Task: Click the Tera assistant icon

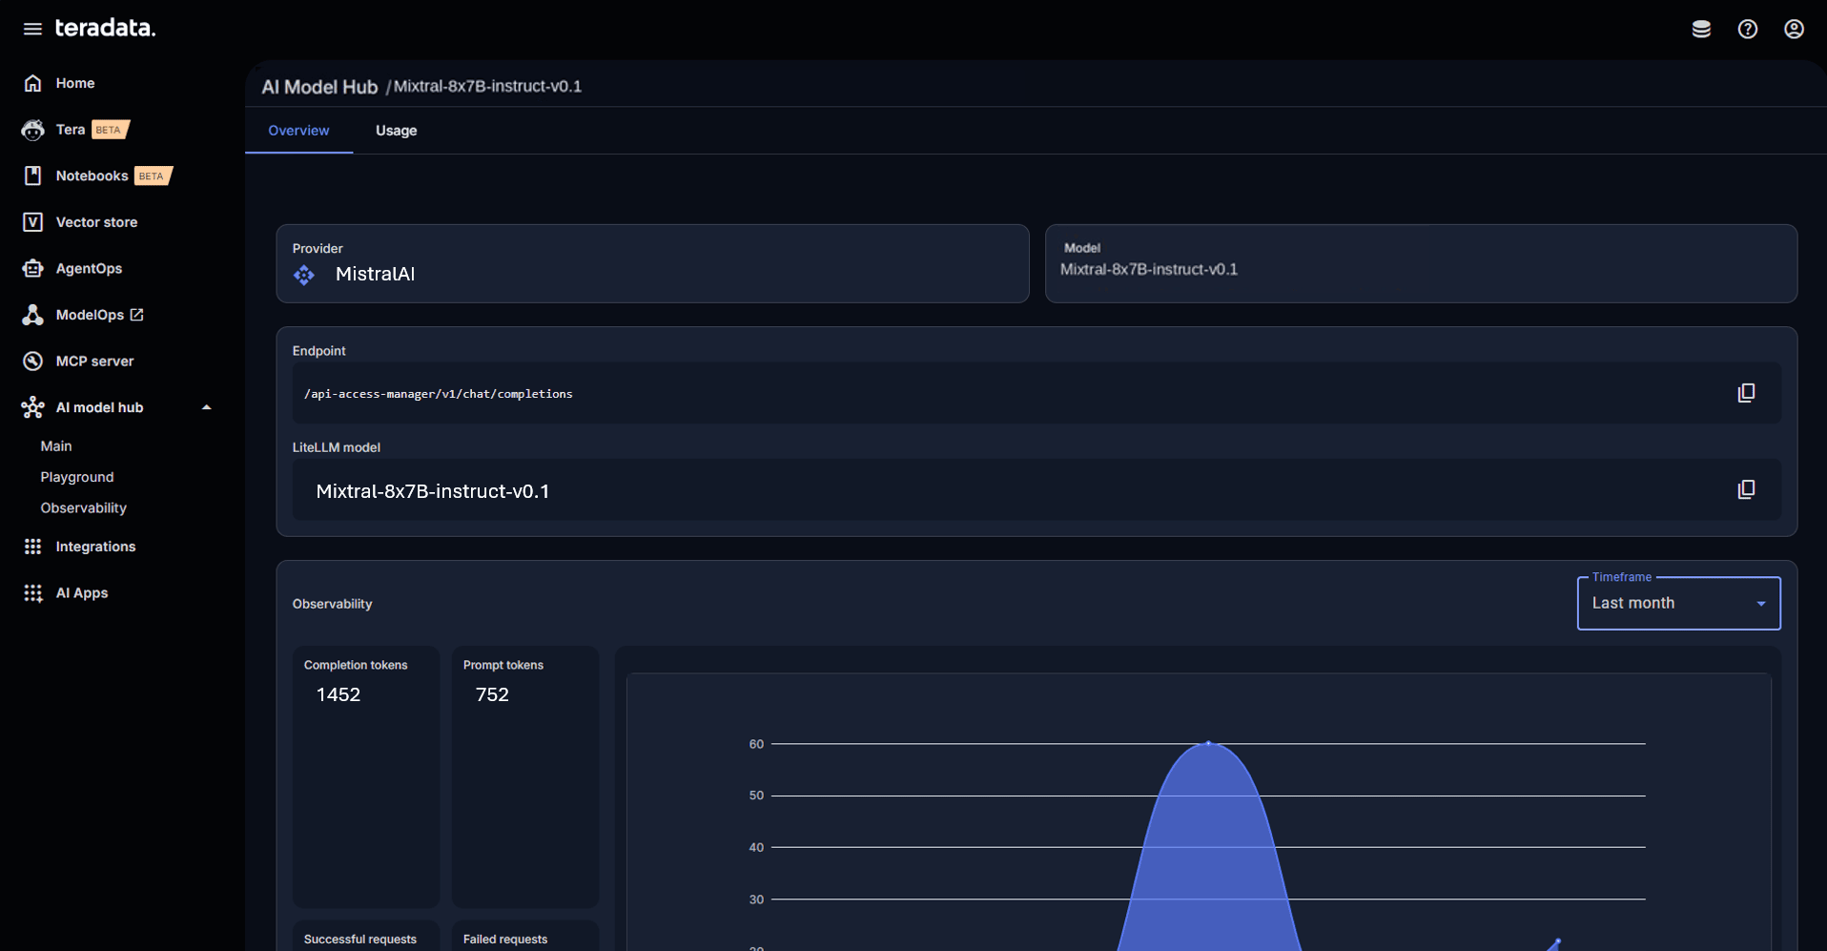Action: coord(33,130)
